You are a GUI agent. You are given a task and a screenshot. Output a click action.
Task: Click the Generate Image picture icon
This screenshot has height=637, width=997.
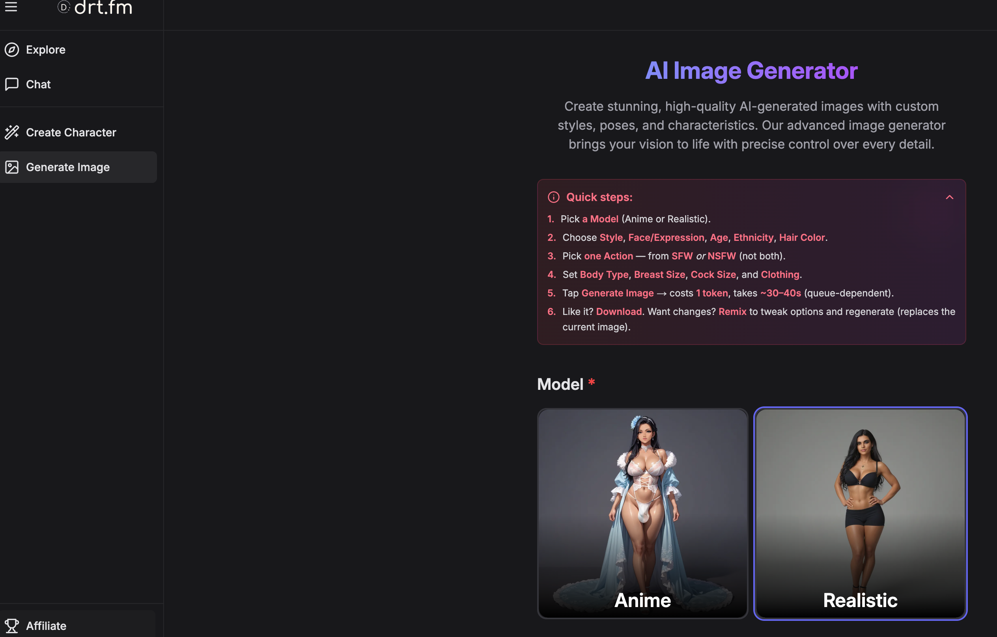pos(11,167)
